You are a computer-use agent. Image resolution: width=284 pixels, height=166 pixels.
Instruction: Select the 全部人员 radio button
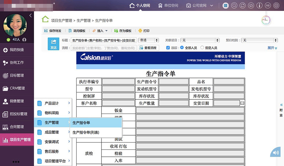click(182, 47)
